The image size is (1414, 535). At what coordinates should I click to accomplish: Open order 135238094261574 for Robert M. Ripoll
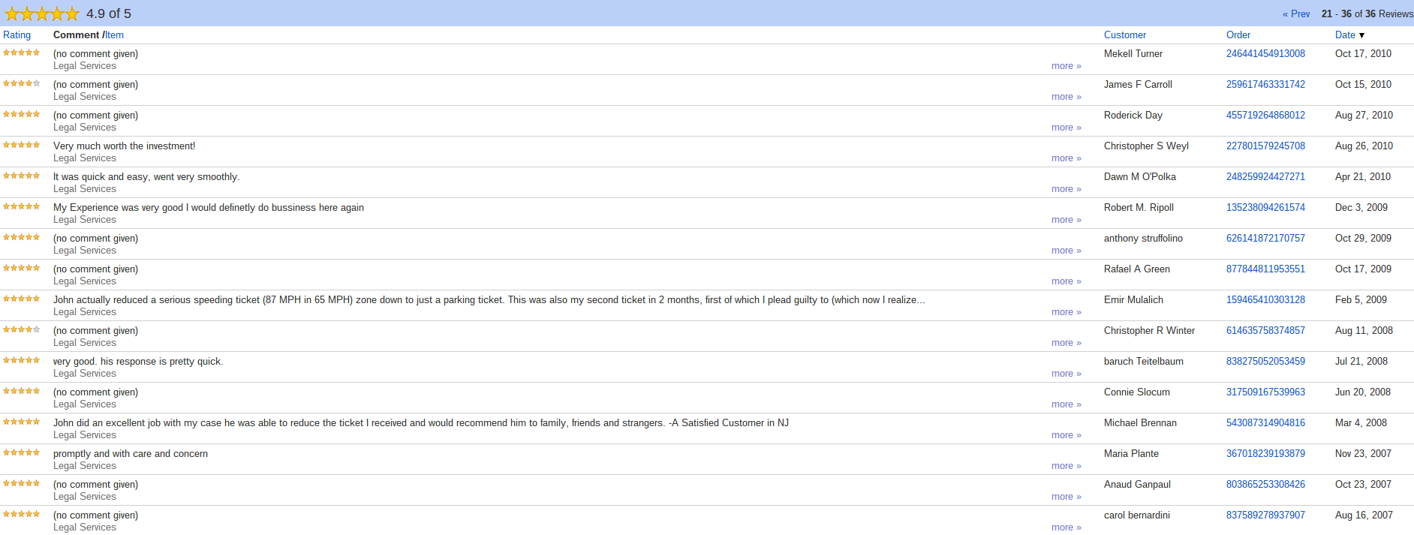point(1265,208)
